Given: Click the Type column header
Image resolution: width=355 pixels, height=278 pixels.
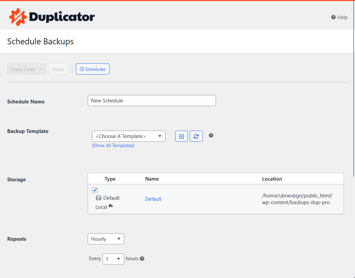Looking at the screenshot, I should (x=110, y=179).
